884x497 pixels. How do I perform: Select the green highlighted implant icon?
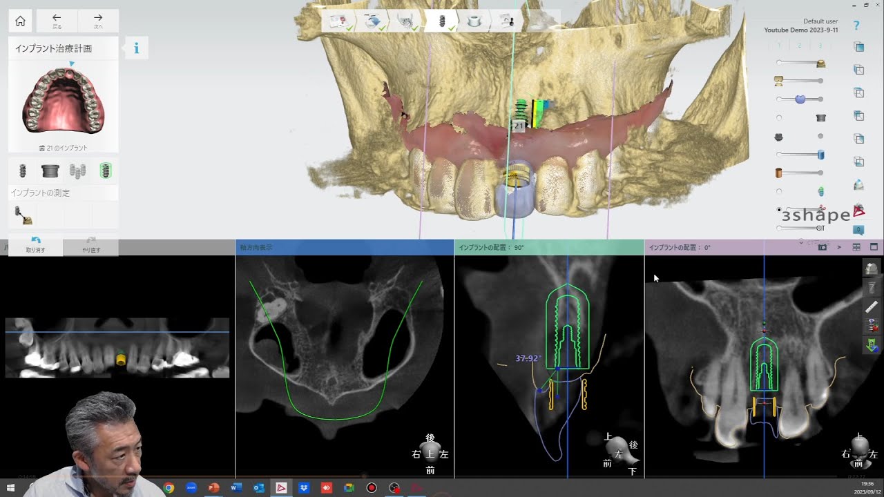click(x=105, y=170)
